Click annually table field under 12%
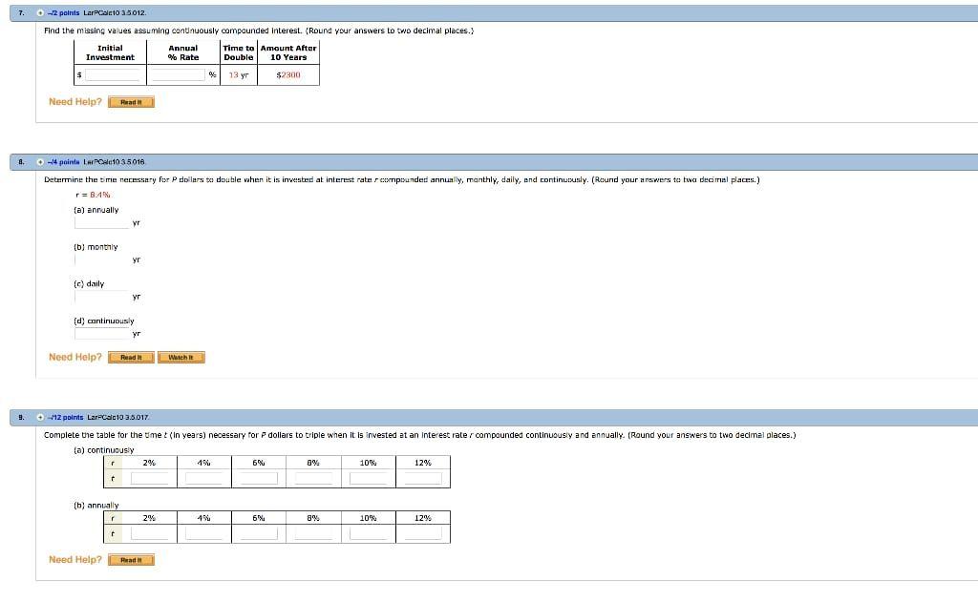 click(x=423, y=533)
